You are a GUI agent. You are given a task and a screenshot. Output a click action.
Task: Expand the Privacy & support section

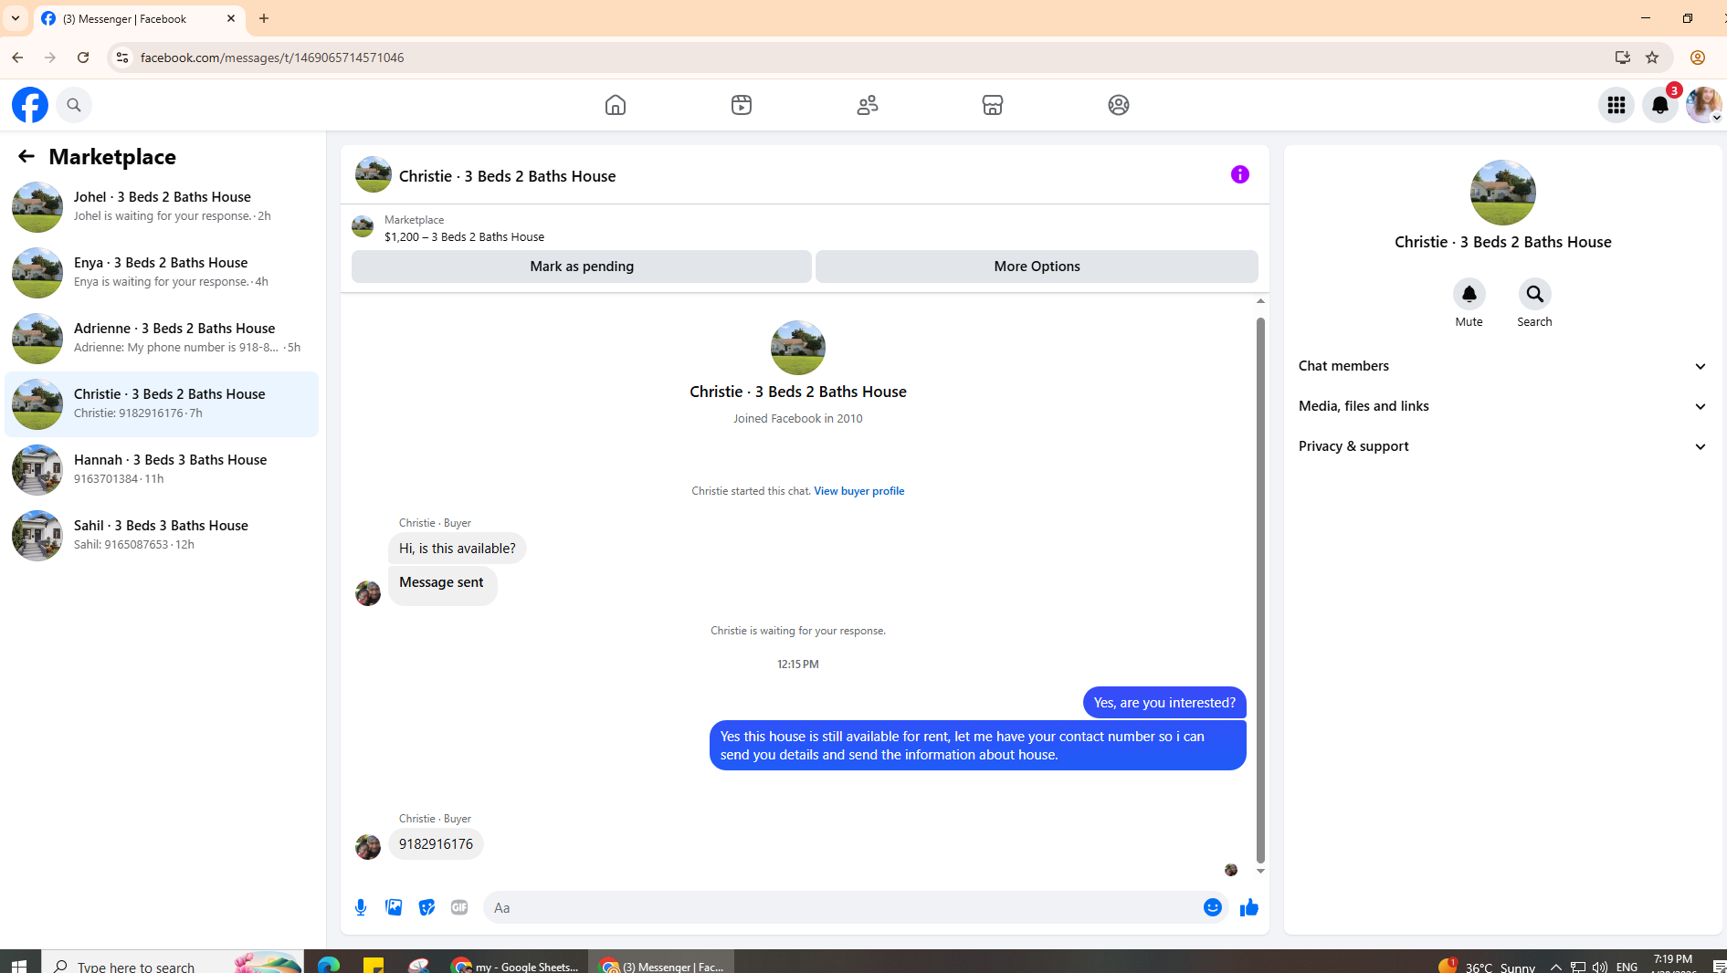tap(1503, 446)
